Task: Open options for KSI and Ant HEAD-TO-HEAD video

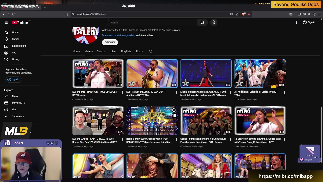Action: [x=122, y=139]
